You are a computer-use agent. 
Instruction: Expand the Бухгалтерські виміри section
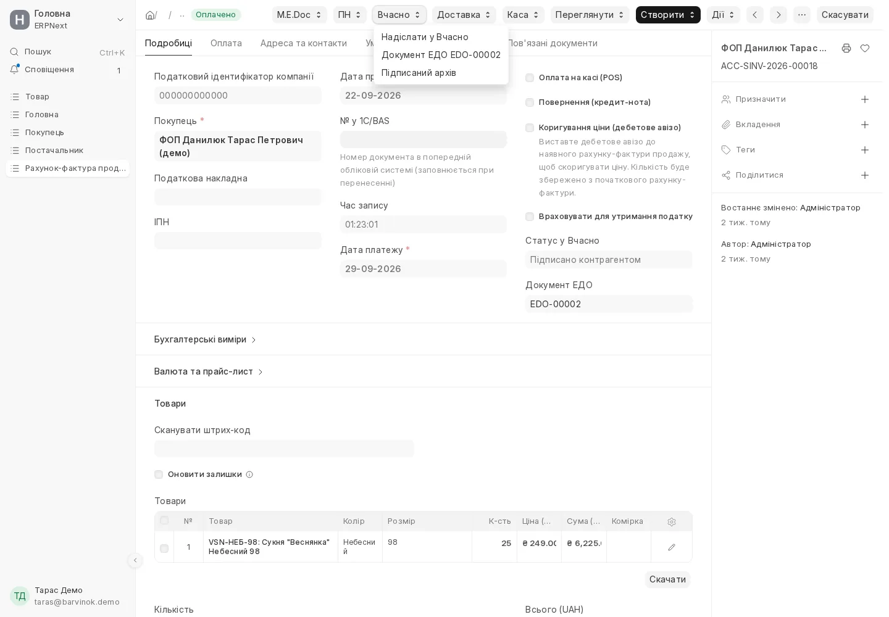(206, 339)
